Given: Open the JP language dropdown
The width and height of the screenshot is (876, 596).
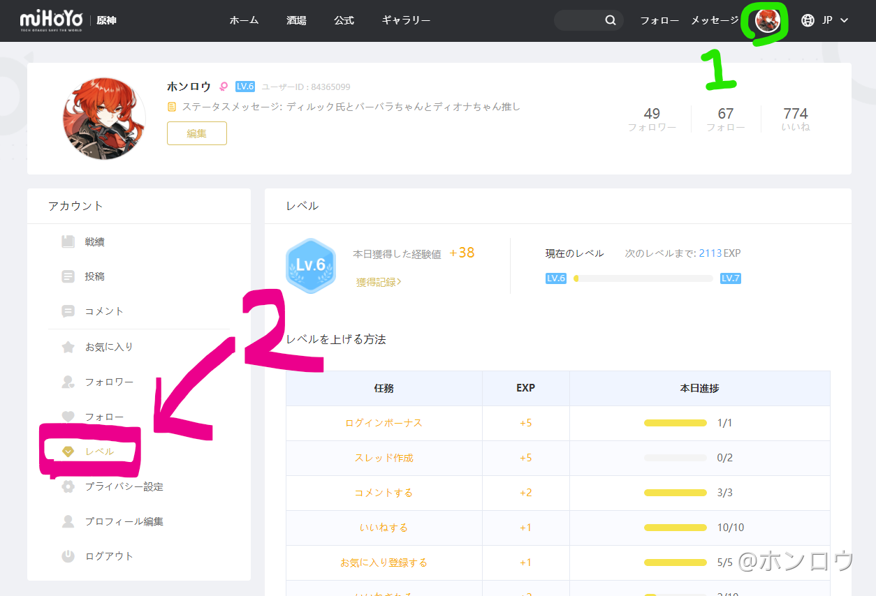Looking at the screenshot, I should click(825, 20).
